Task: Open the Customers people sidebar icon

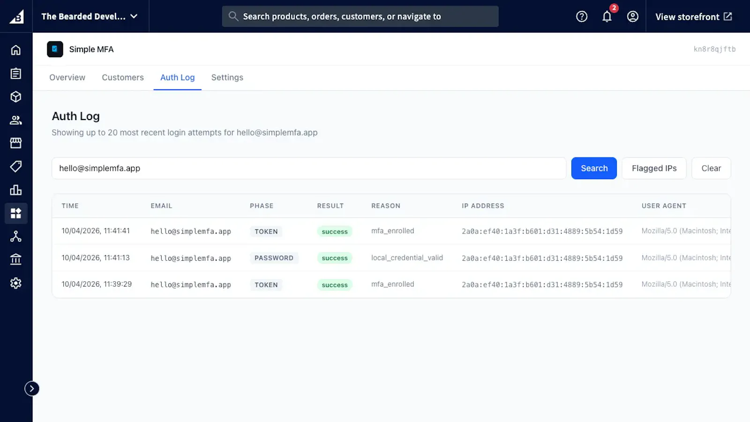Action: pyautogui.click(x=16, y=120)
